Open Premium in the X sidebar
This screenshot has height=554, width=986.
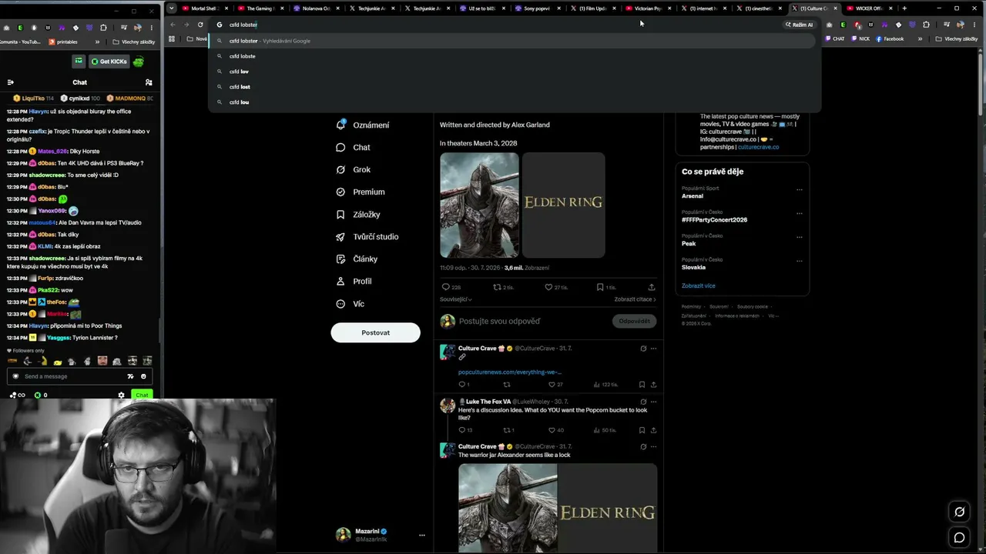pyautogui.click(x=360, y=192)
